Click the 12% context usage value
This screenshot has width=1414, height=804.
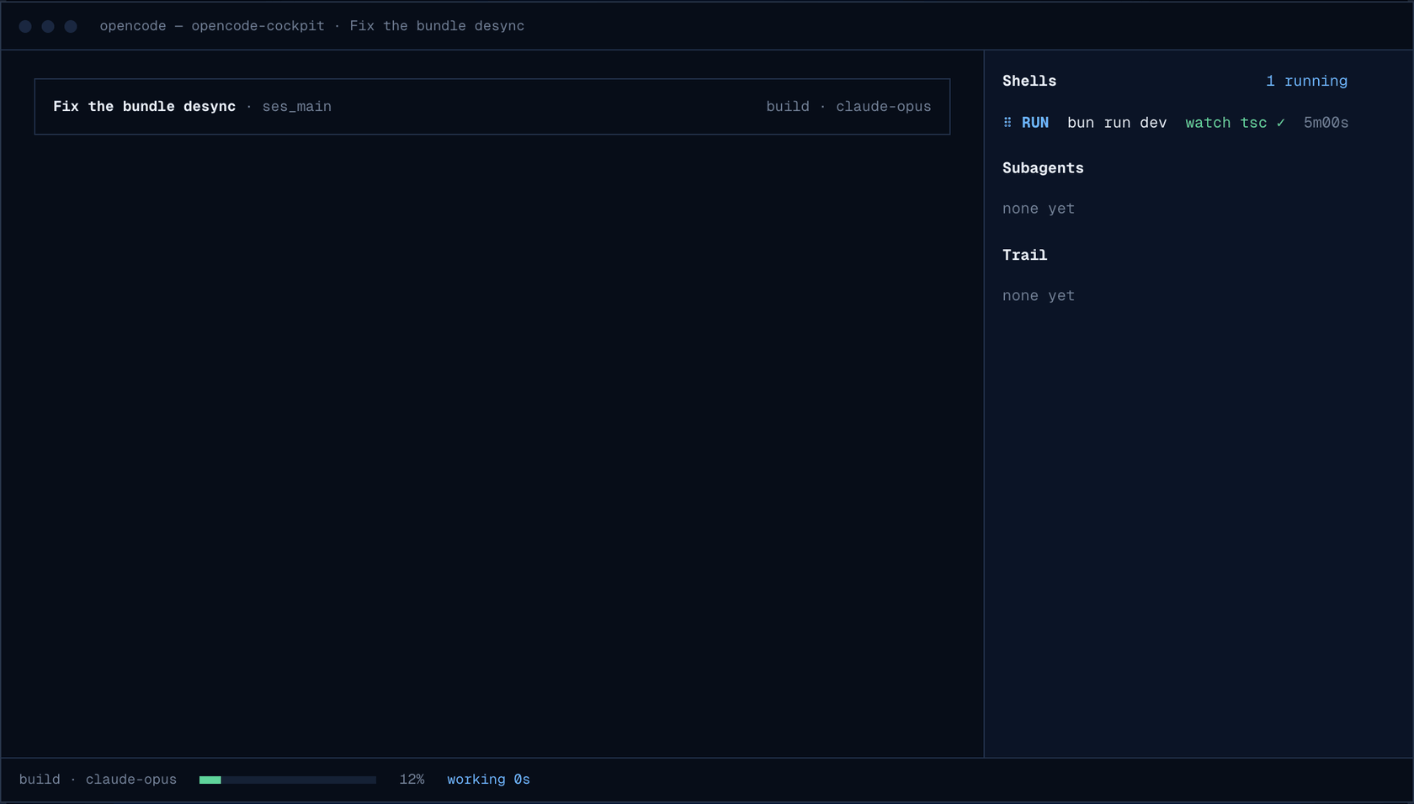pyautogui.click(x=412, y=780)
